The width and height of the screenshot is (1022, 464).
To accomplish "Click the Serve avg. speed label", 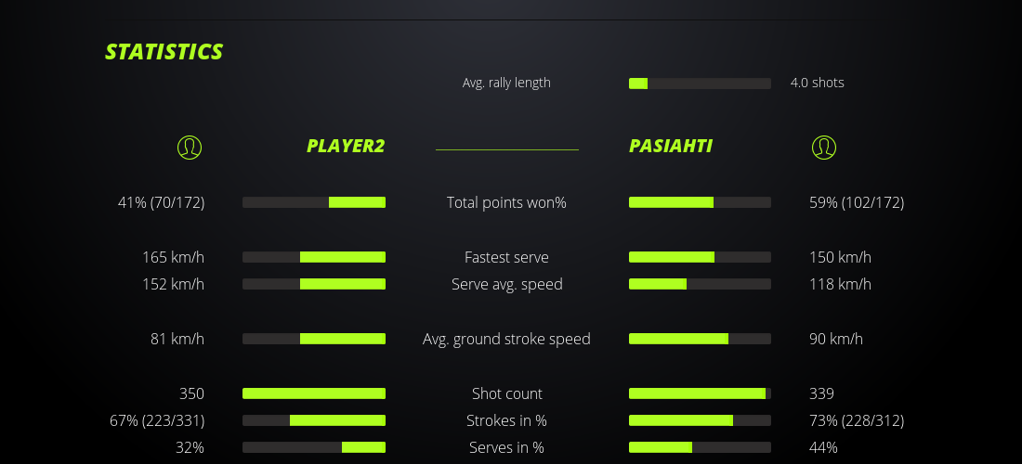I will [506, 284].
